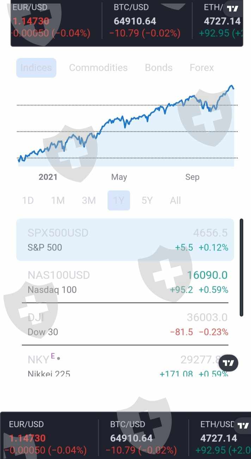
Task: Click TradingView logo in top ticker
Action: coord(233,9)
